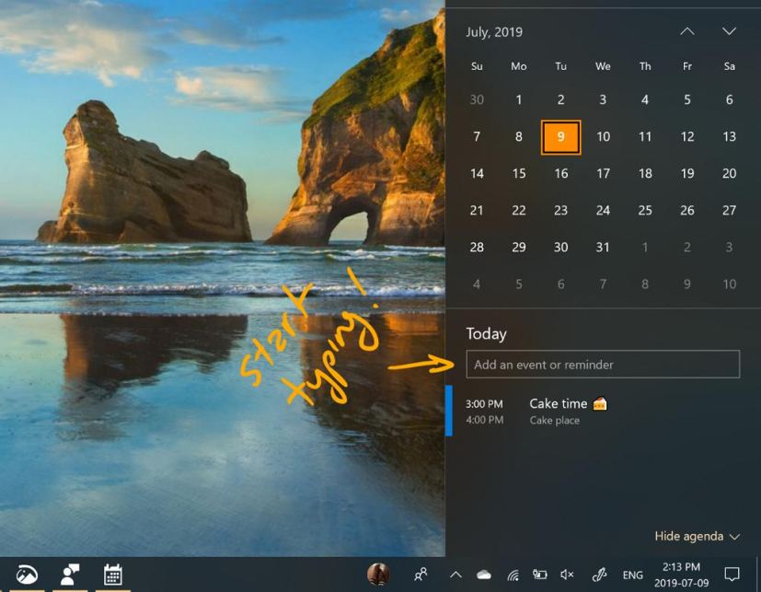Go to the previous month with up chevron

coord(686,31)
